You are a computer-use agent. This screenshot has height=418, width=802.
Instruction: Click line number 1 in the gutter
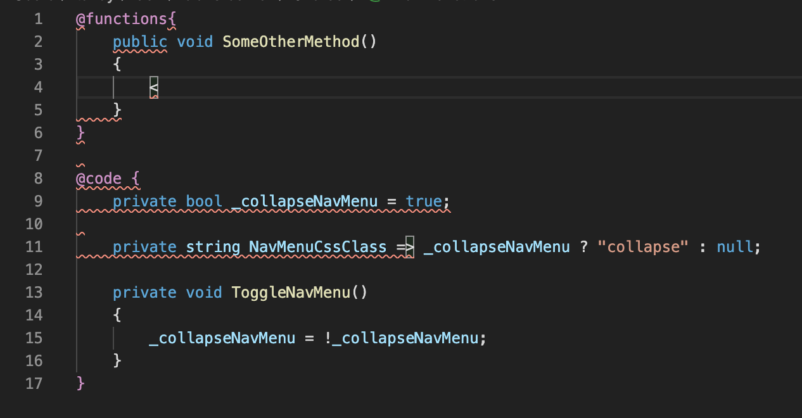pyautogui.click(x=37, y=19)
